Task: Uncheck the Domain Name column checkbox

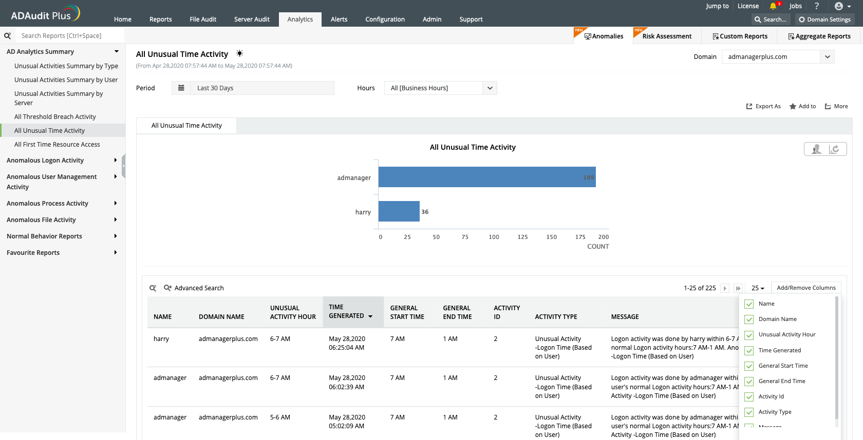Action: coord(749,319)
